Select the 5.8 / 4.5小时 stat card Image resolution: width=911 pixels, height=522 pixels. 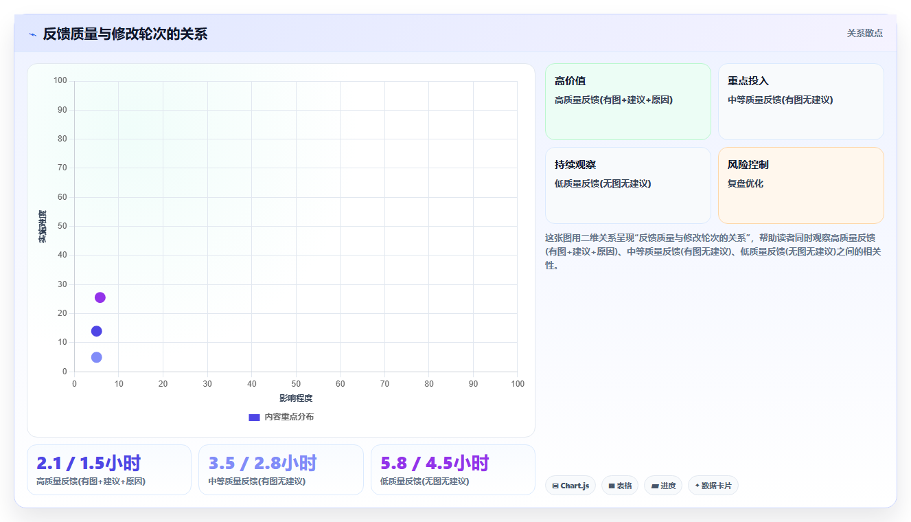(x=453, y=470)
